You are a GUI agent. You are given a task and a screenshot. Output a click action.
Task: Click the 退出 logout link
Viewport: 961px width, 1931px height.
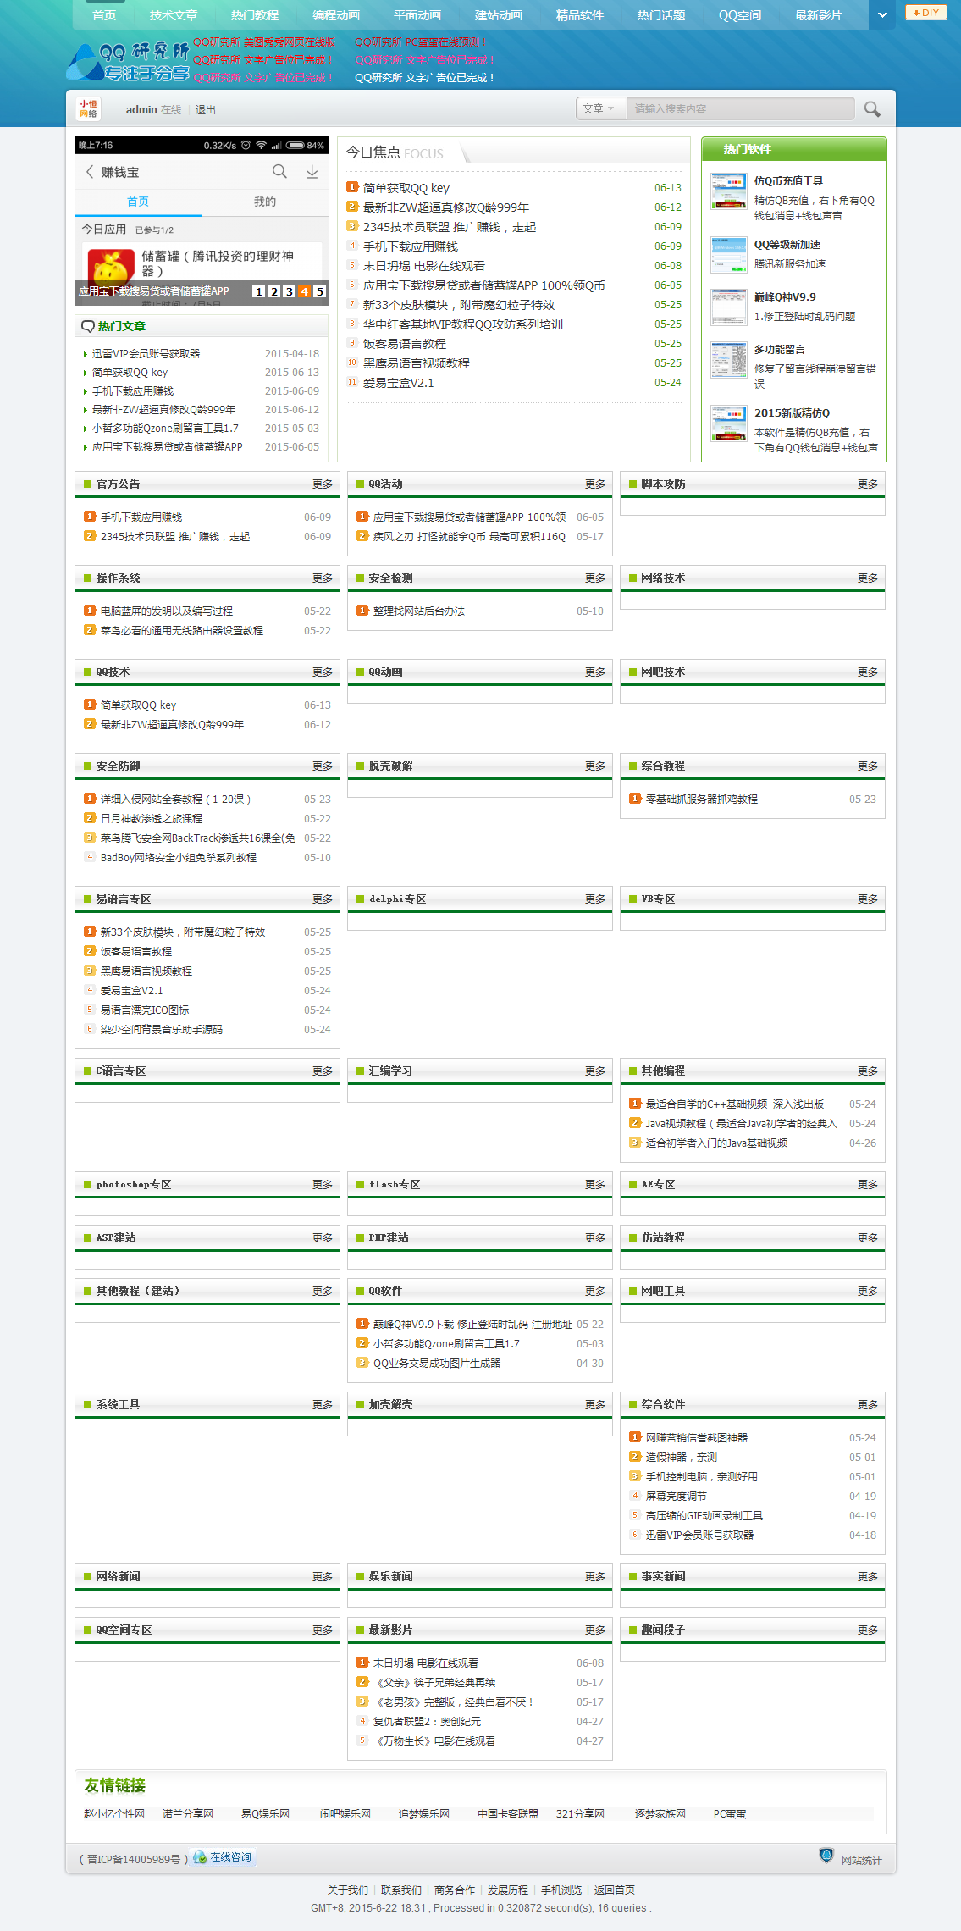pos(206,110)
